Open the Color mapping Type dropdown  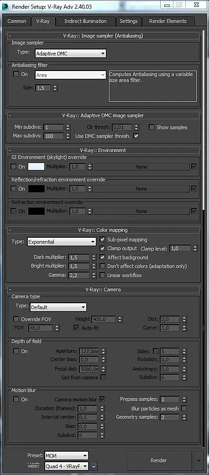point(62,242)
